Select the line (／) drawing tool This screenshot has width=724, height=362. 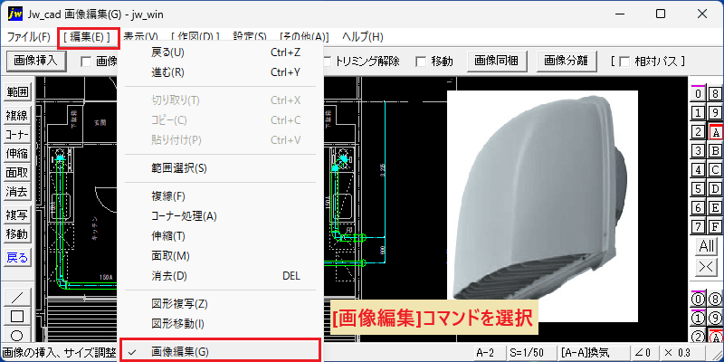coord(17,296)
